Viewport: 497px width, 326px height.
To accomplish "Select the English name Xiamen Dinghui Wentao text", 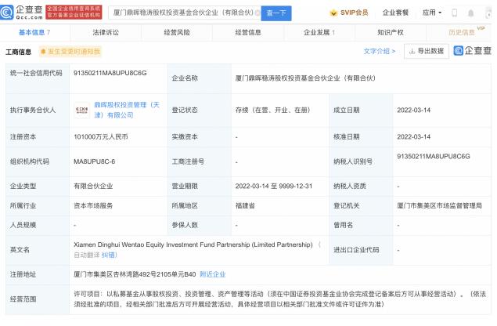I will point(193,244).
